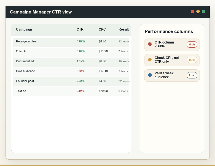Screen dimensions: 215x166
Task: Click the 0.82% CTR value
Action: click(81, 41)
